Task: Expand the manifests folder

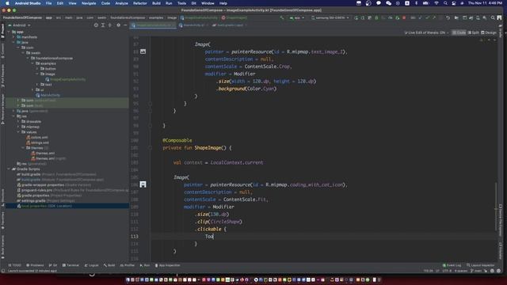Action: tap(13, 37)
